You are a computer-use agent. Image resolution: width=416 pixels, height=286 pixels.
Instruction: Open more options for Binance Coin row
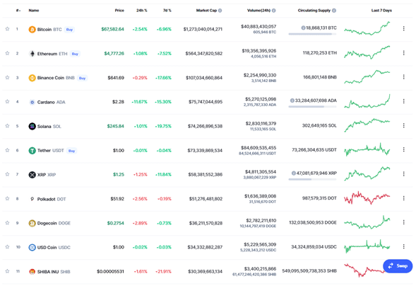pos(403,77)
